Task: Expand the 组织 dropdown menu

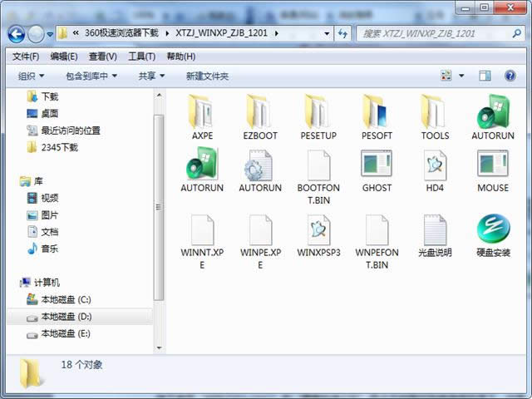Action: 36,76
